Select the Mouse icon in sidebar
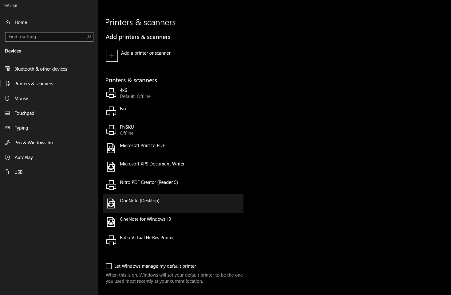The height and width of the screenshot is (295, 451). click(7, 98)
